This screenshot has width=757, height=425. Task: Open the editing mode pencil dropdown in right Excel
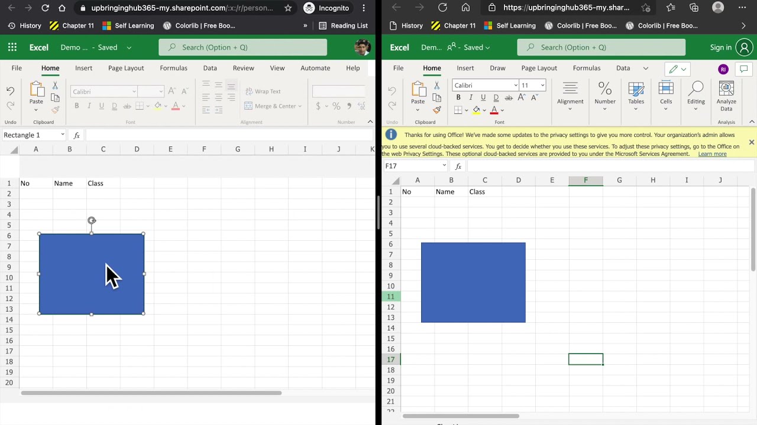pyautogui.click(x=677, y=69)
